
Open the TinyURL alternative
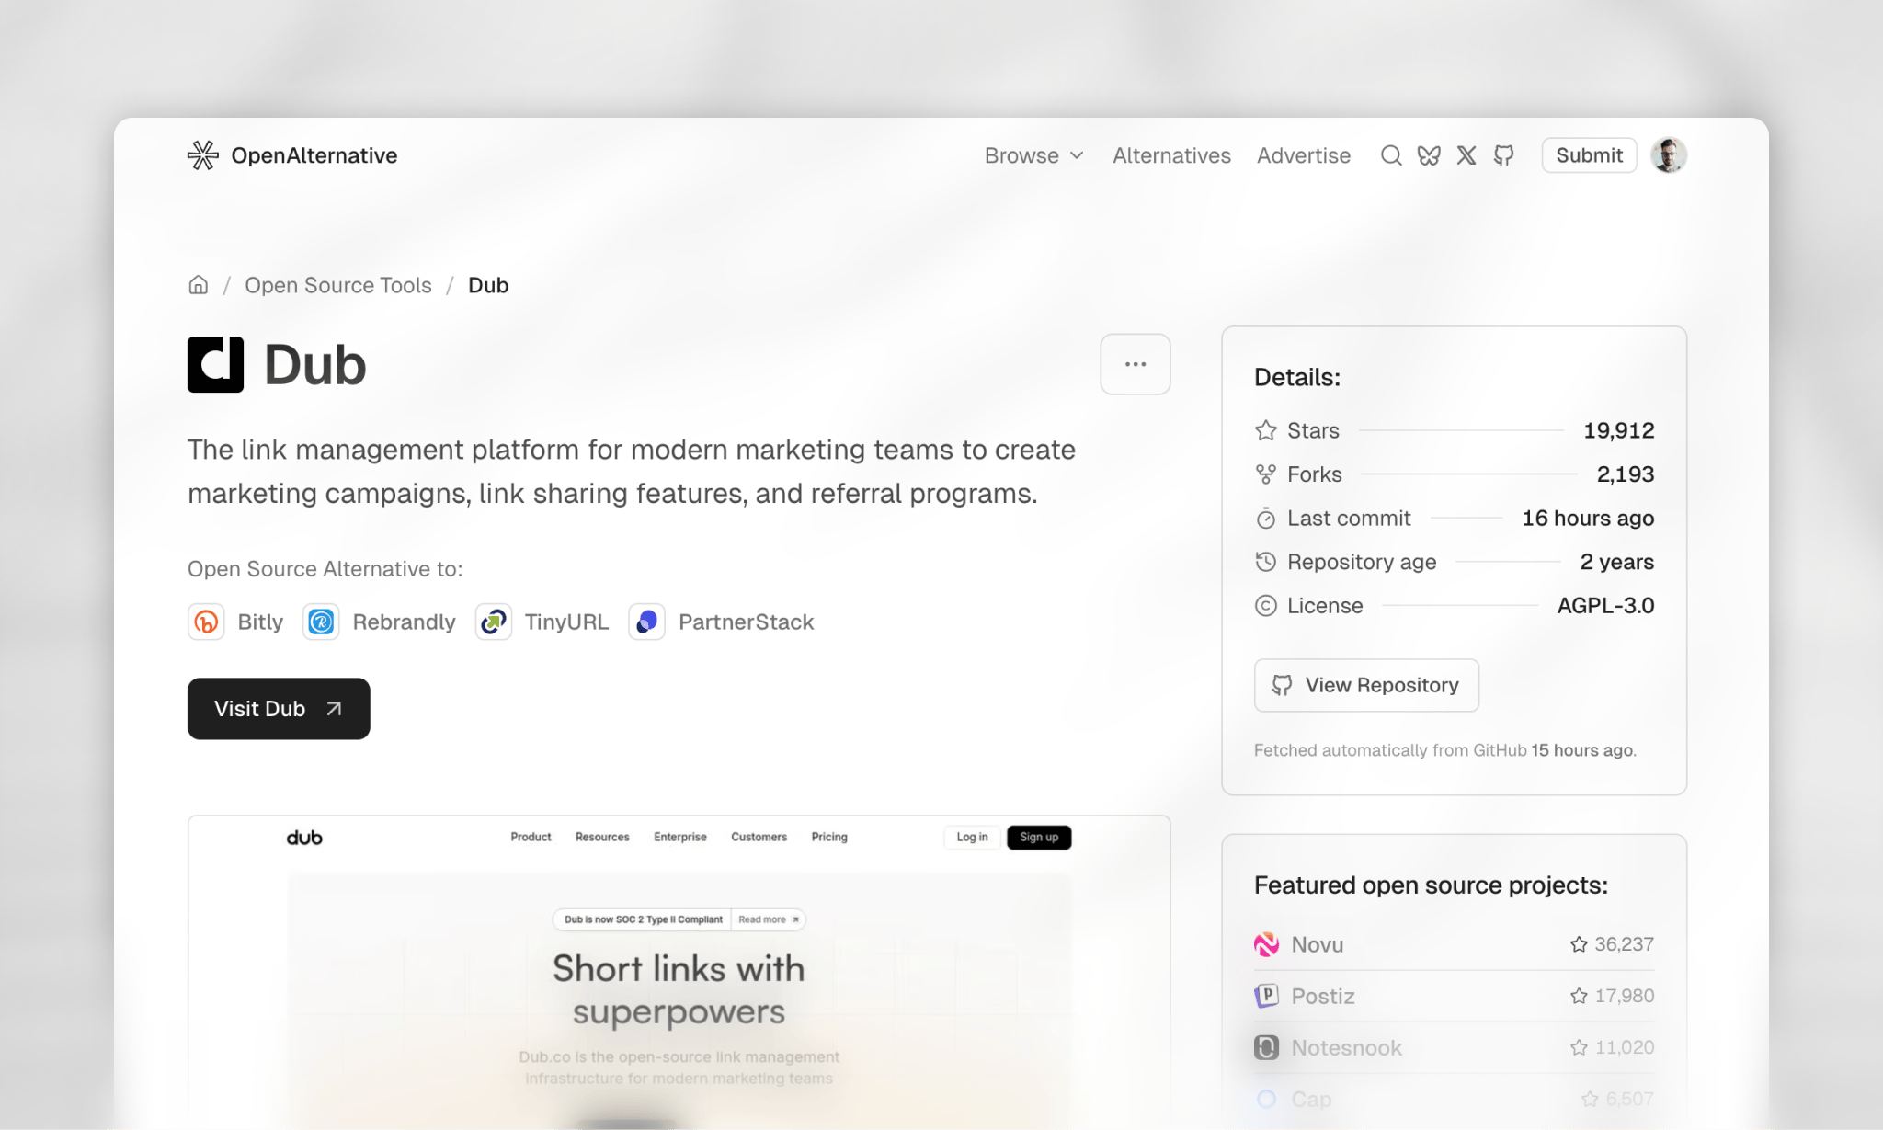click(542, 622)
